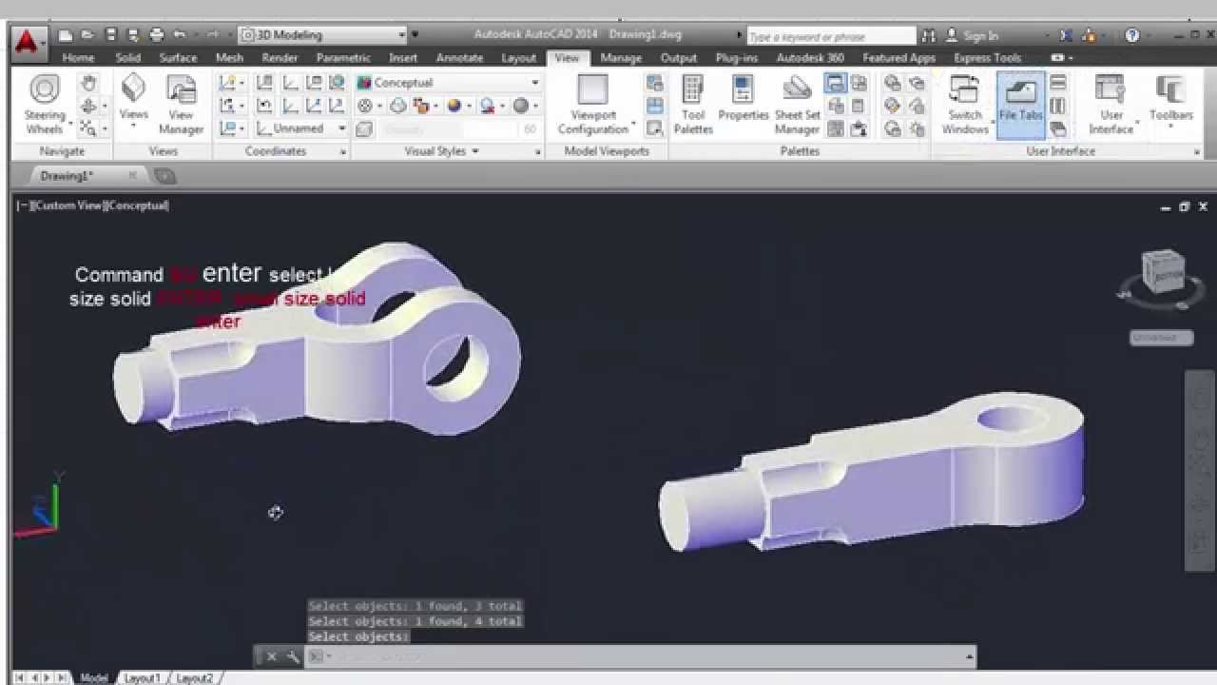Open the Parametric ribbon tab
Screen dimensions: 1217x685
[x=343, y=58]
